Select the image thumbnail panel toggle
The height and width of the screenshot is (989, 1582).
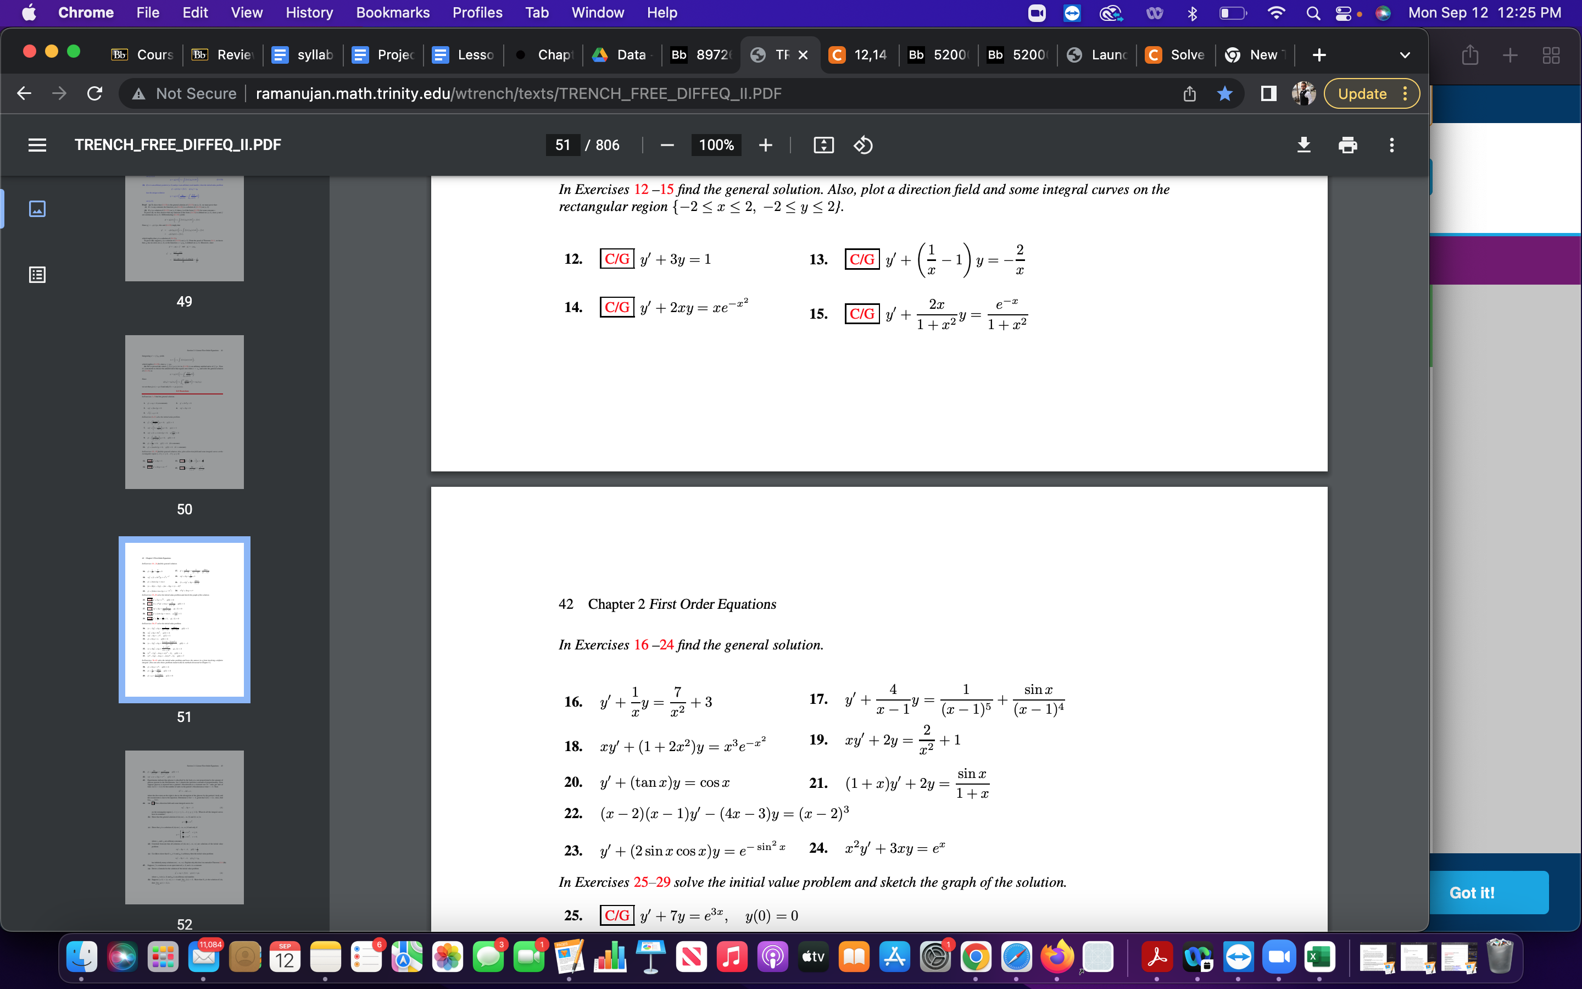37,209
